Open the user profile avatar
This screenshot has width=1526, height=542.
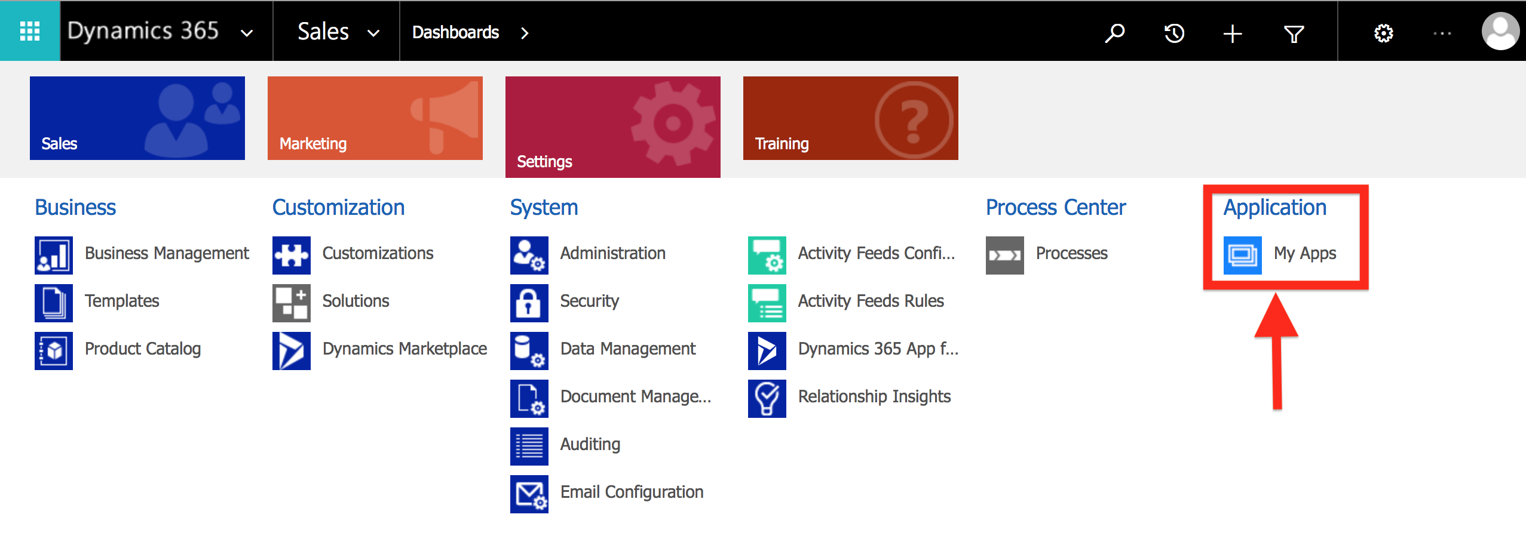(x=1500, y=32)
